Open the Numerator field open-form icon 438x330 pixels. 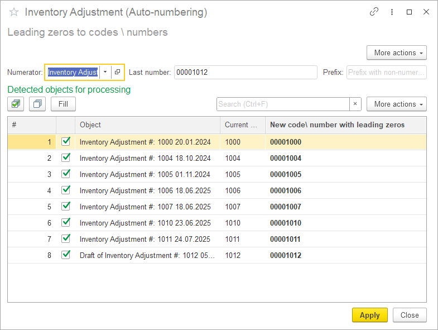(x=117, y=72)
